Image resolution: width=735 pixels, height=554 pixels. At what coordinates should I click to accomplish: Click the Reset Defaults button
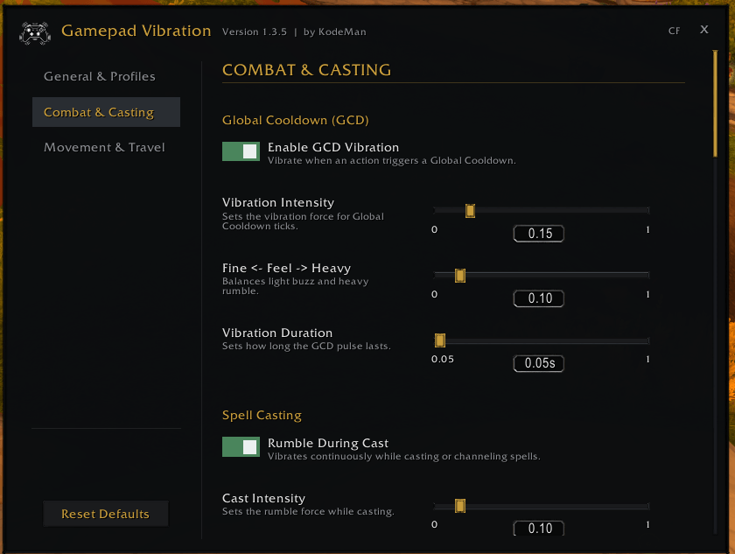[106, 514]
